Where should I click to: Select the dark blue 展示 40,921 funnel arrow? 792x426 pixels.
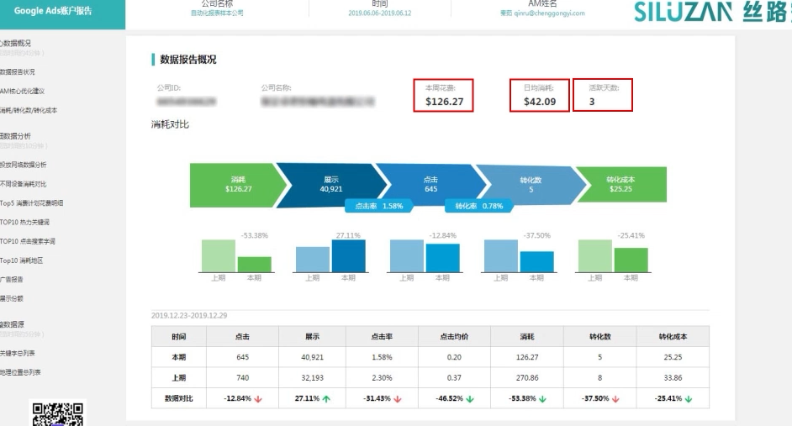[x=331, y=185]
